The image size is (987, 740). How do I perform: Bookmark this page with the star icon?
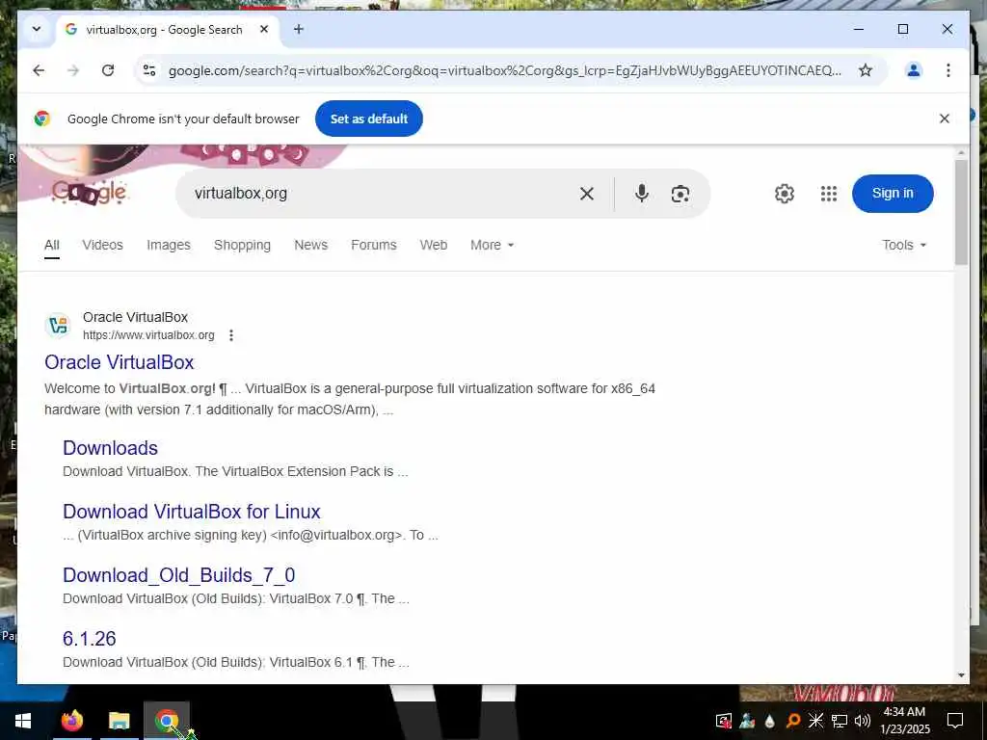[x=866, y=70]
